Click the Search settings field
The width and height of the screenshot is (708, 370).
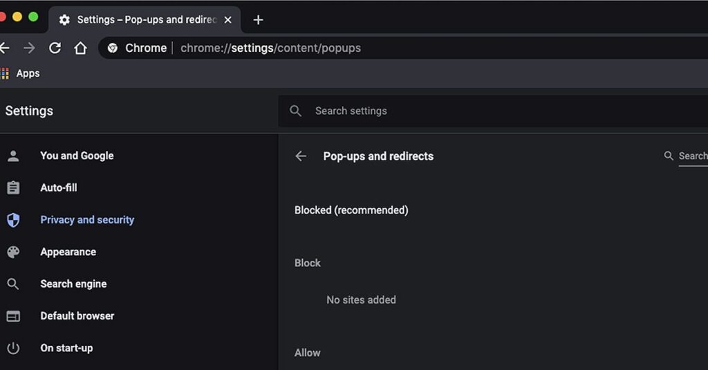tap(493, 111)
